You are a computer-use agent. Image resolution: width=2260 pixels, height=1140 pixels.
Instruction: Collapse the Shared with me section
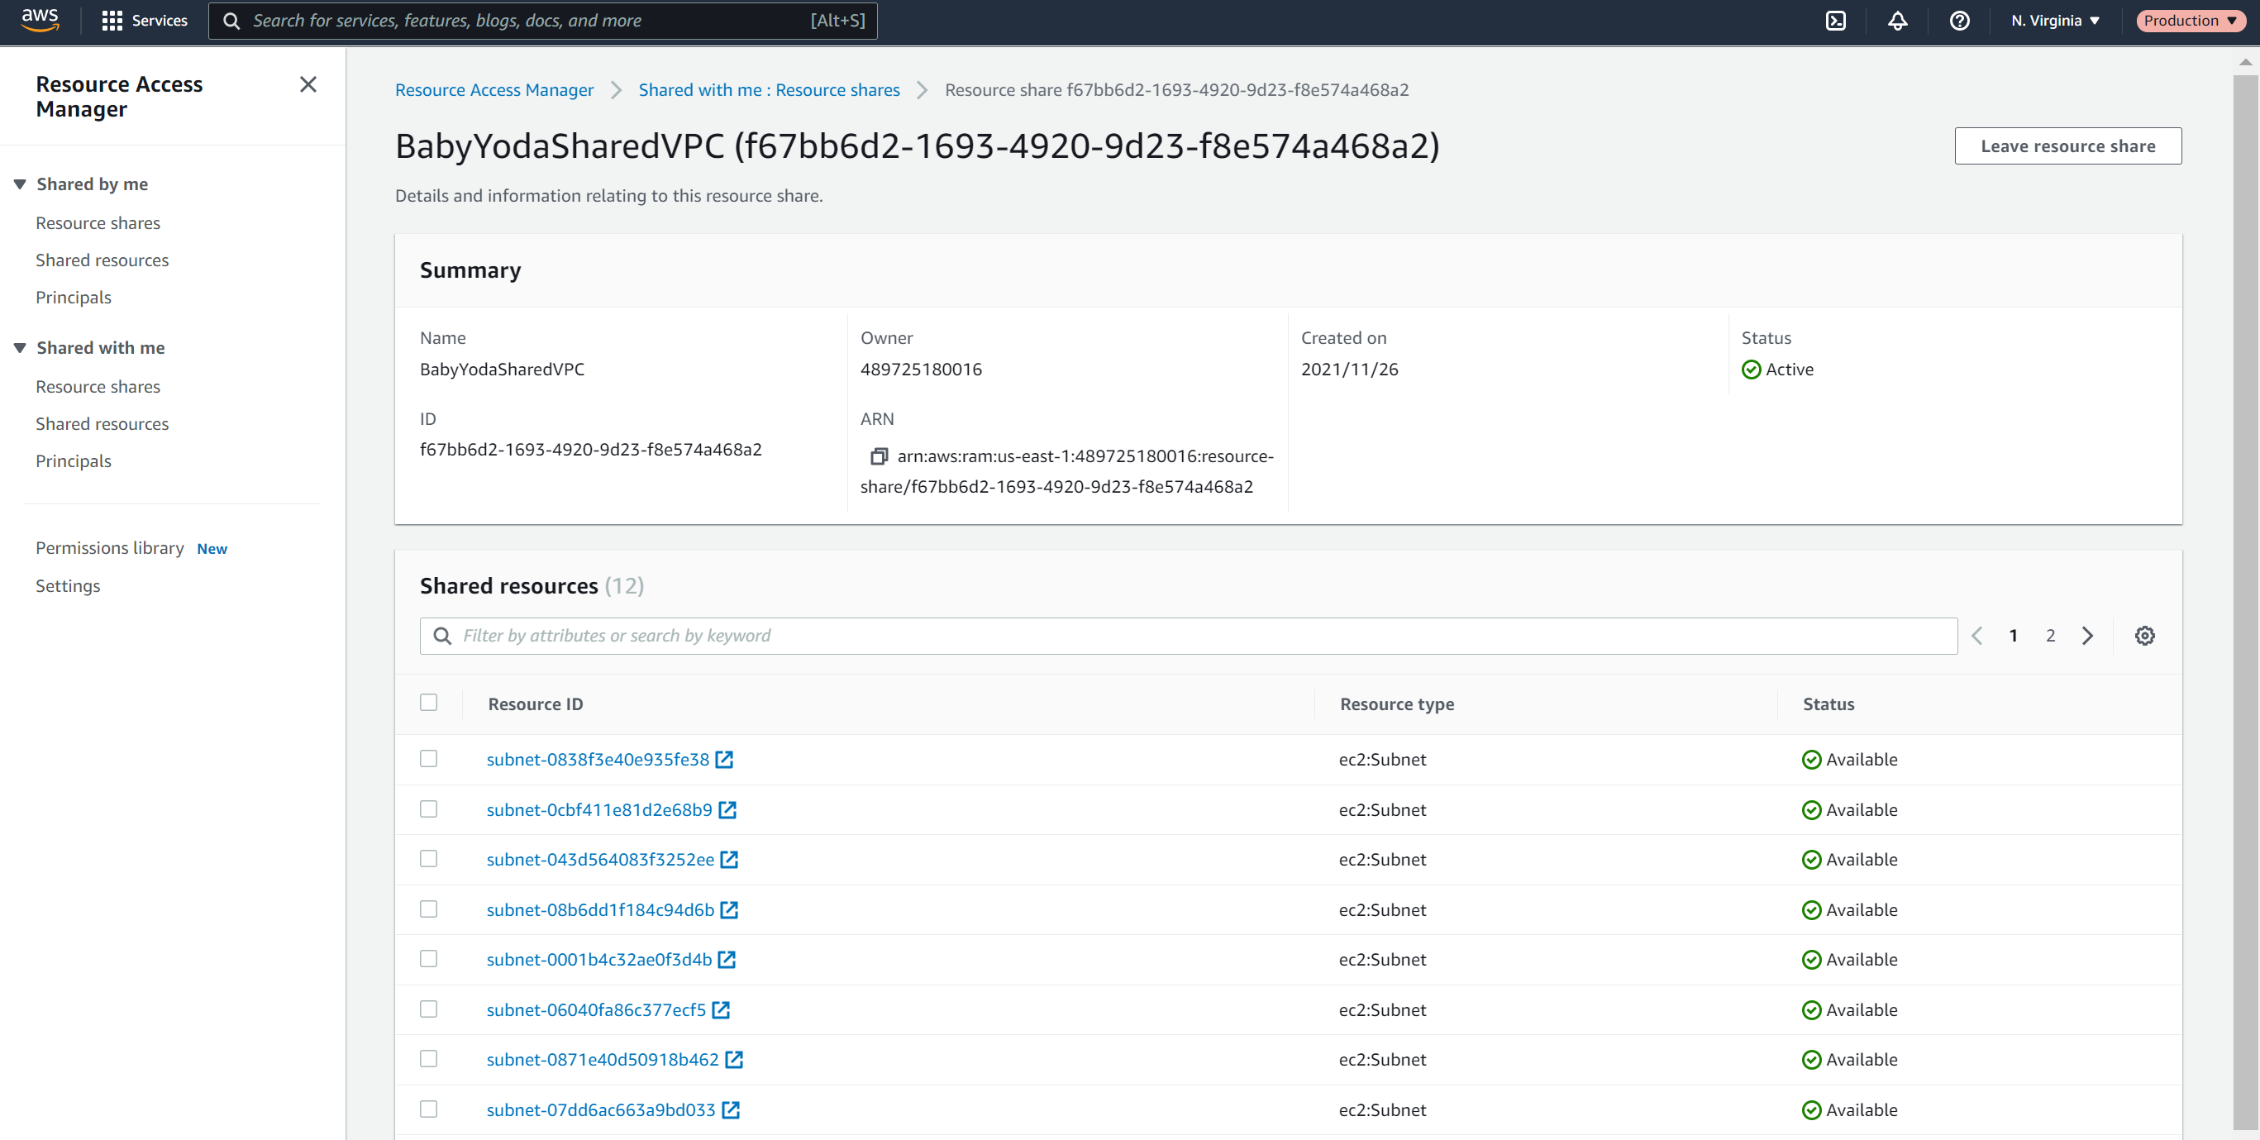20,347
